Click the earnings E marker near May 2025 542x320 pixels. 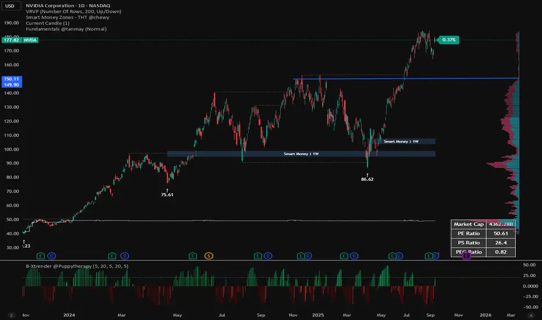coord(391,256)
